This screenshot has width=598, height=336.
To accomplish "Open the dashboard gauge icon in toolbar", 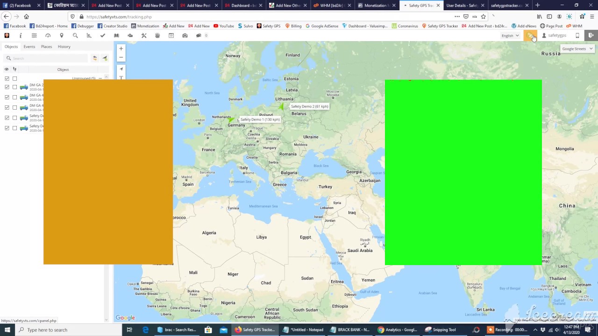I will pos(48,35).
